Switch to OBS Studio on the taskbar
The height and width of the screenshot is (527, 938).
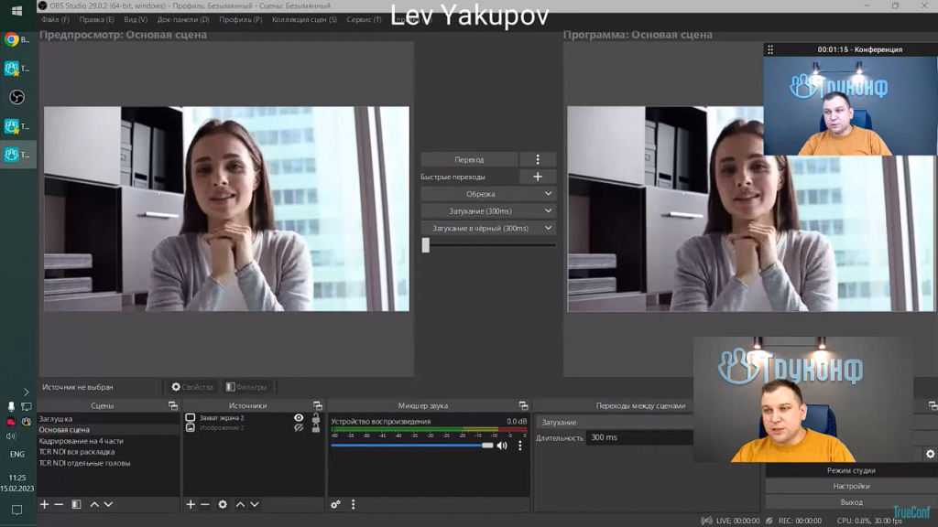[16, 97]
